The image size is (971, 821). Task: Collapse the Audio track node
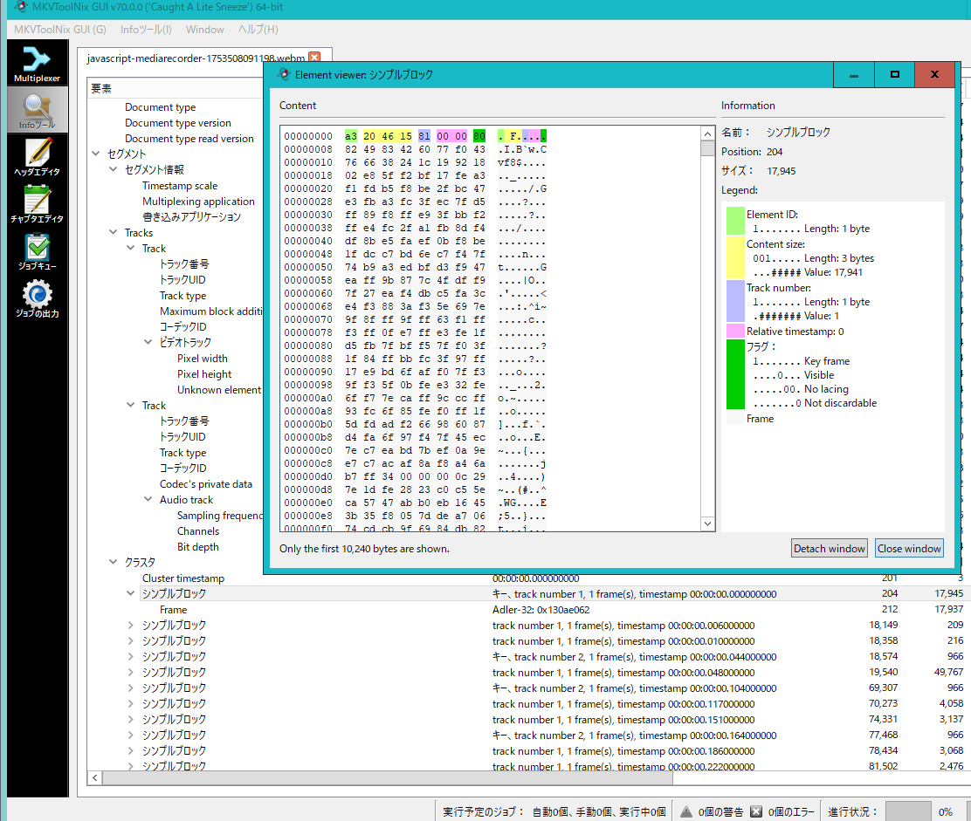pos(148,500)
